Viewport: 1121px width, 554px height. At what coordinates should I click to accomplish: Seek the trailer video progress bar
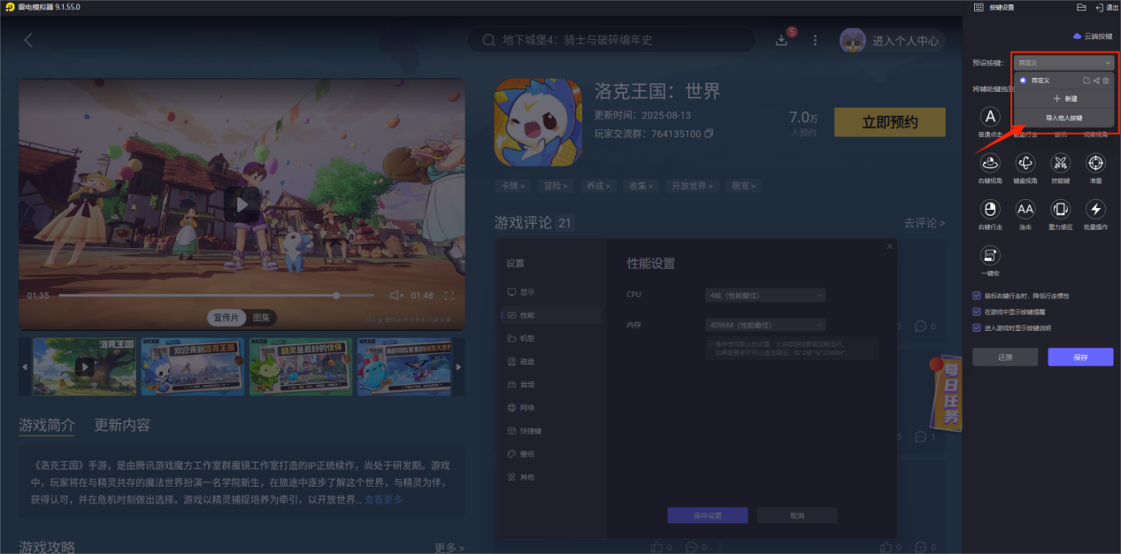[216, 296]
